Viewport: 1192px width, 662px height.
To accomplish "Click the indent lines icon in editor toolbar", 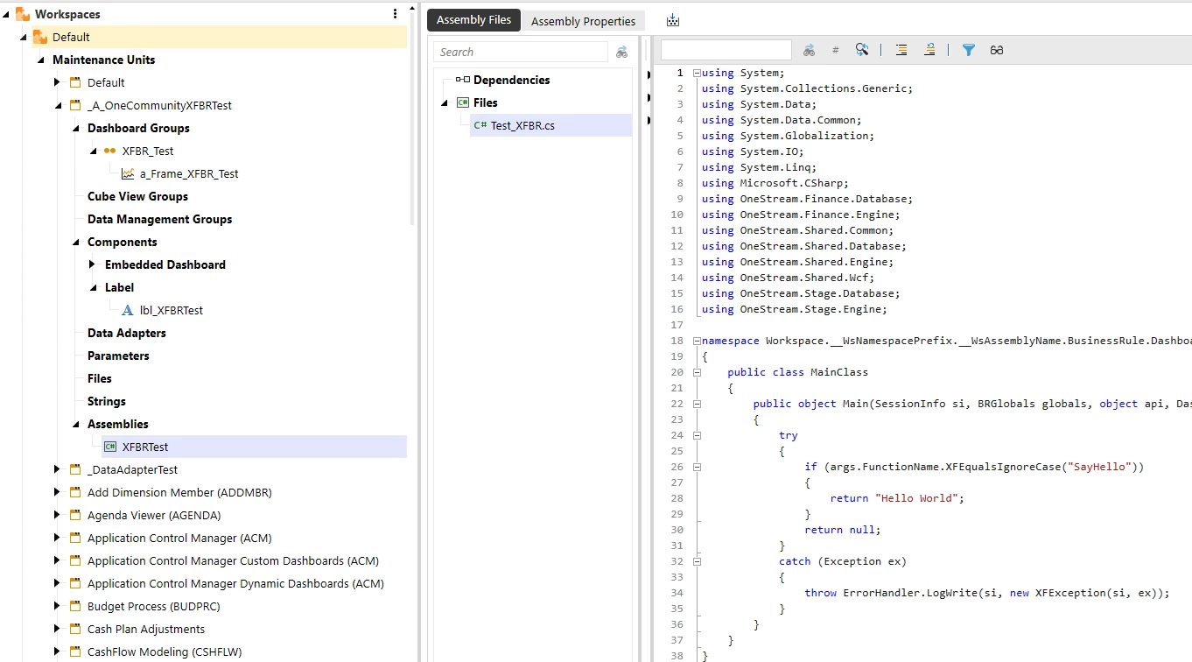I will tap(901, 50).
